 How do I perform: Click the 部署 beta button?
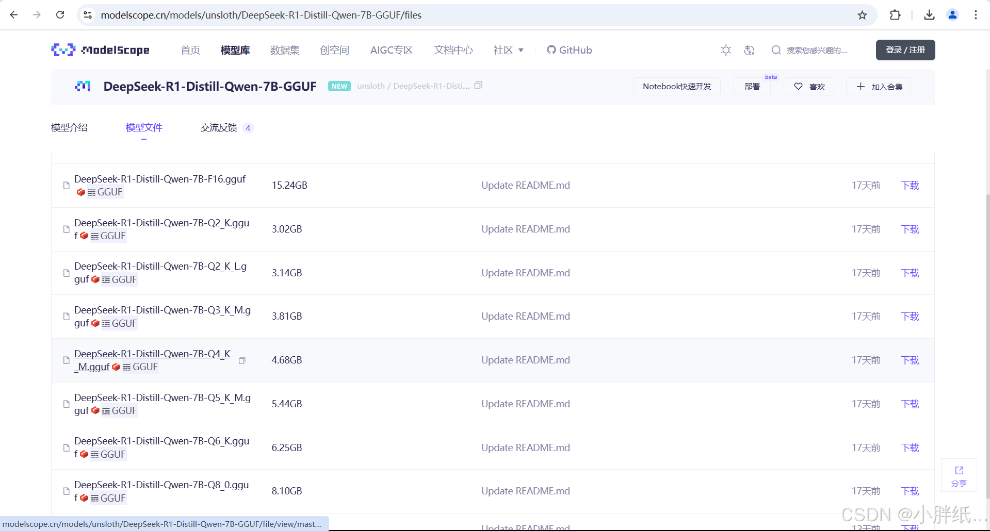pos(752,87)
